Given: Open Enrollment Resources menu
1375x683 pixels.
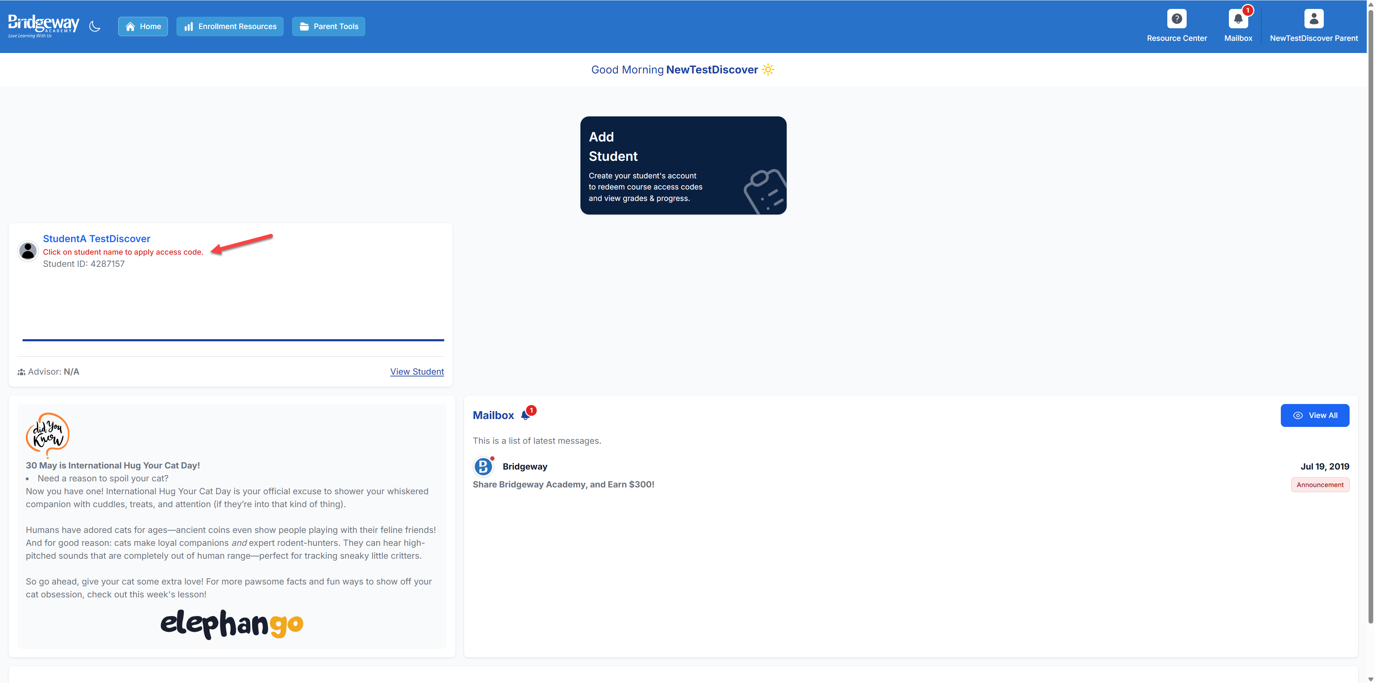Looking at the screenshot, I should click(x=230, y=26).
